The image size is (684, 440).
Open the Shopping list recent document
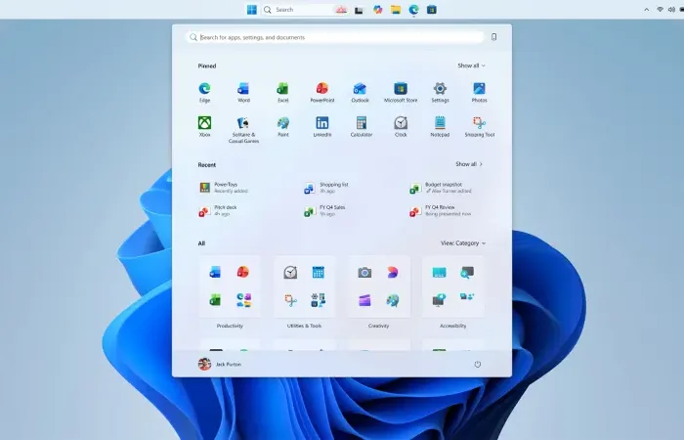tap(326, 188)
